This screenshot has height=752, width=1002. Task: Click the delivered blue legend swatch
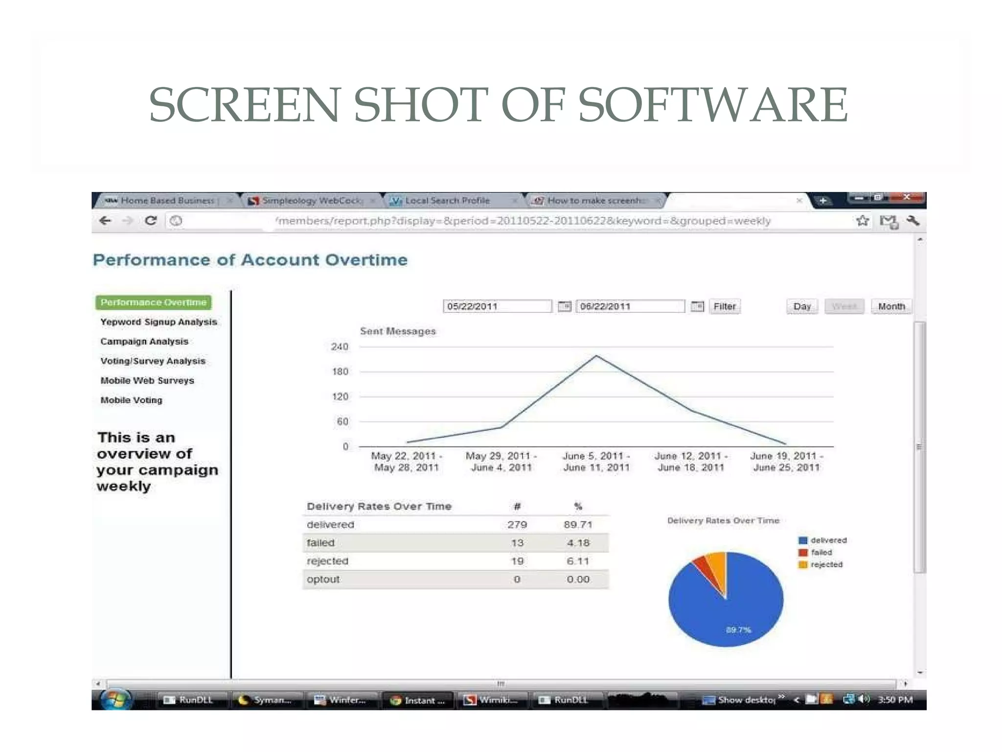[803, 540]
